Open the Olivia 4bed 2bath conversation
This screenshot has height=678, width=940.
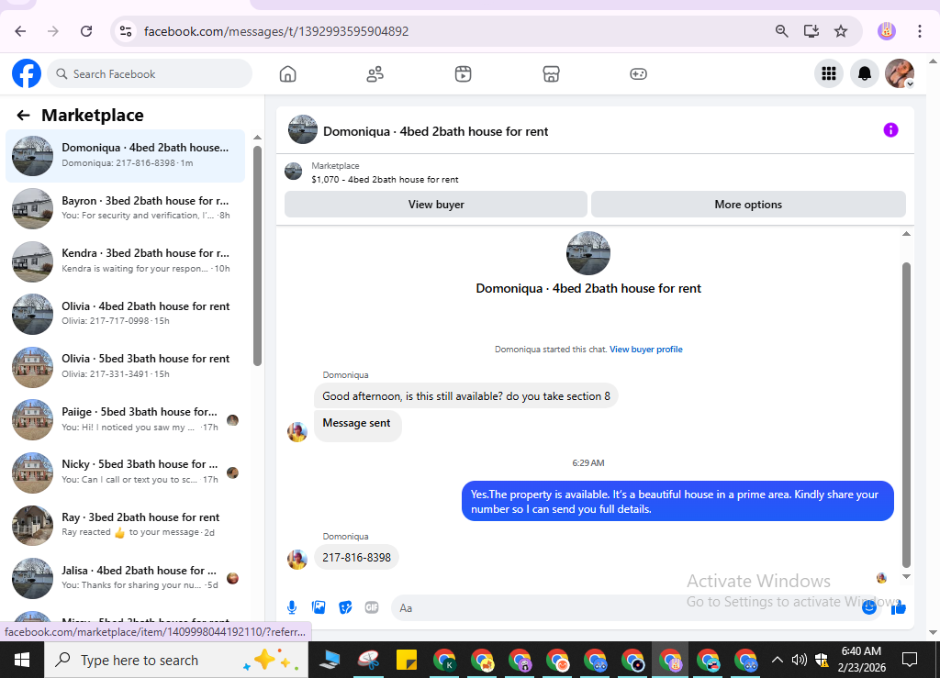click(x=125, y=313)
